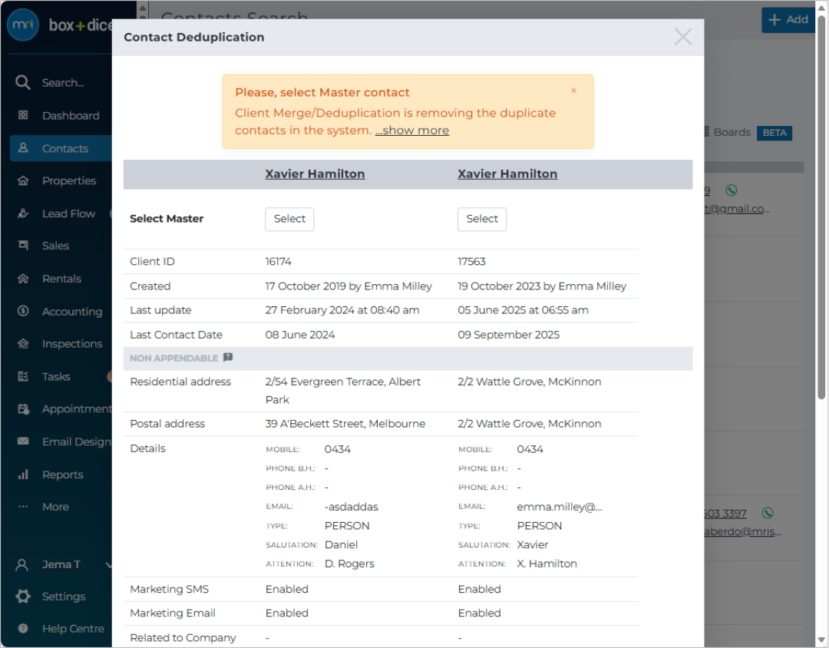Open the Reports section

(62, 474)
